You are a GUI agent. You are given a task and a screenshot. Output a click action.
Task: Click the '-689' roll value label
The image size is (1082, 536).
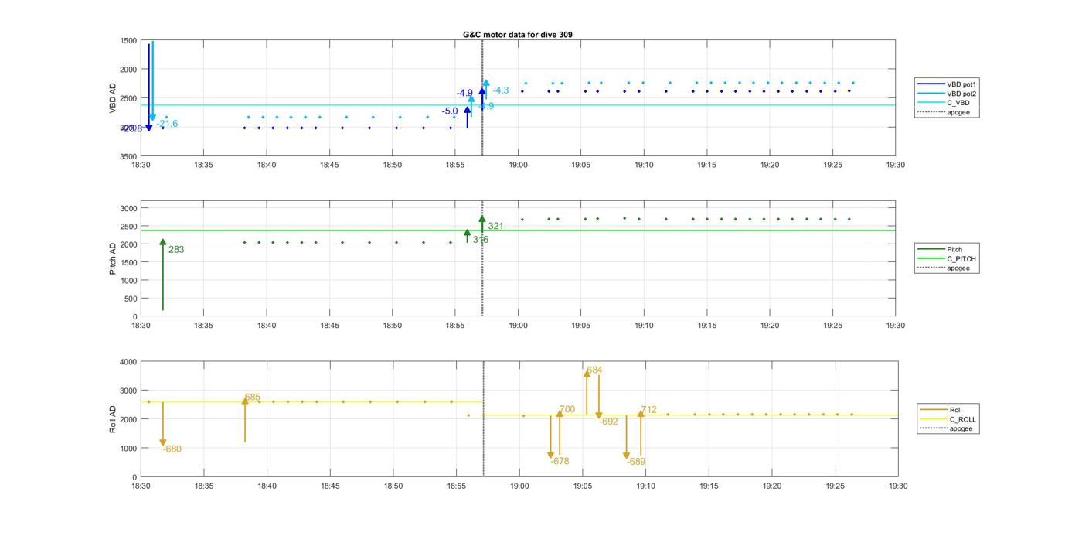pos(635,462)
